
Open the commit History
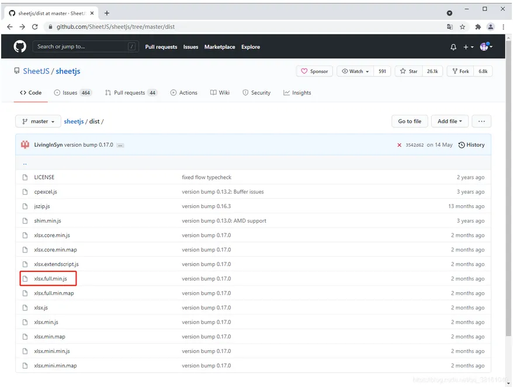pyautogui.click(x=472, y=145)
